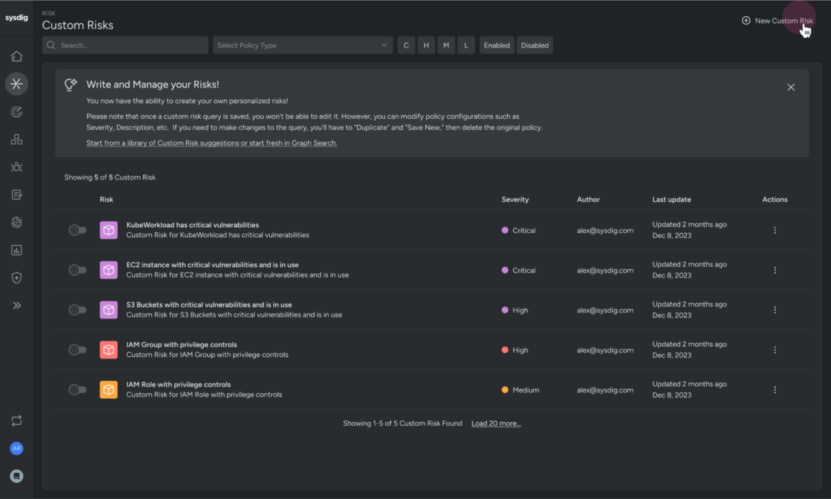831x499 pixels.
Task: Open actions menu for IAM Group risk
Action: (x=775, y=350)
